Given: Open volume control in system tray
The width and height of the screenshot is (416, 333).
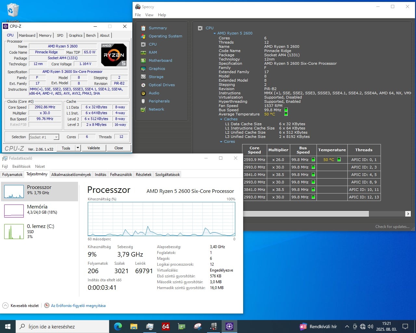Looking at the screenshot, I should coord(370,326).
